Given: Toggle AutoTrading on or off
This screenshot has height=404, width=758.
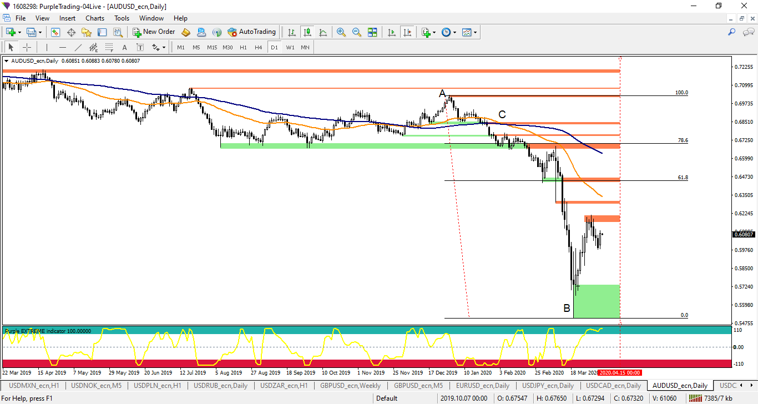Looking at the screenshot, I should 251,32.
